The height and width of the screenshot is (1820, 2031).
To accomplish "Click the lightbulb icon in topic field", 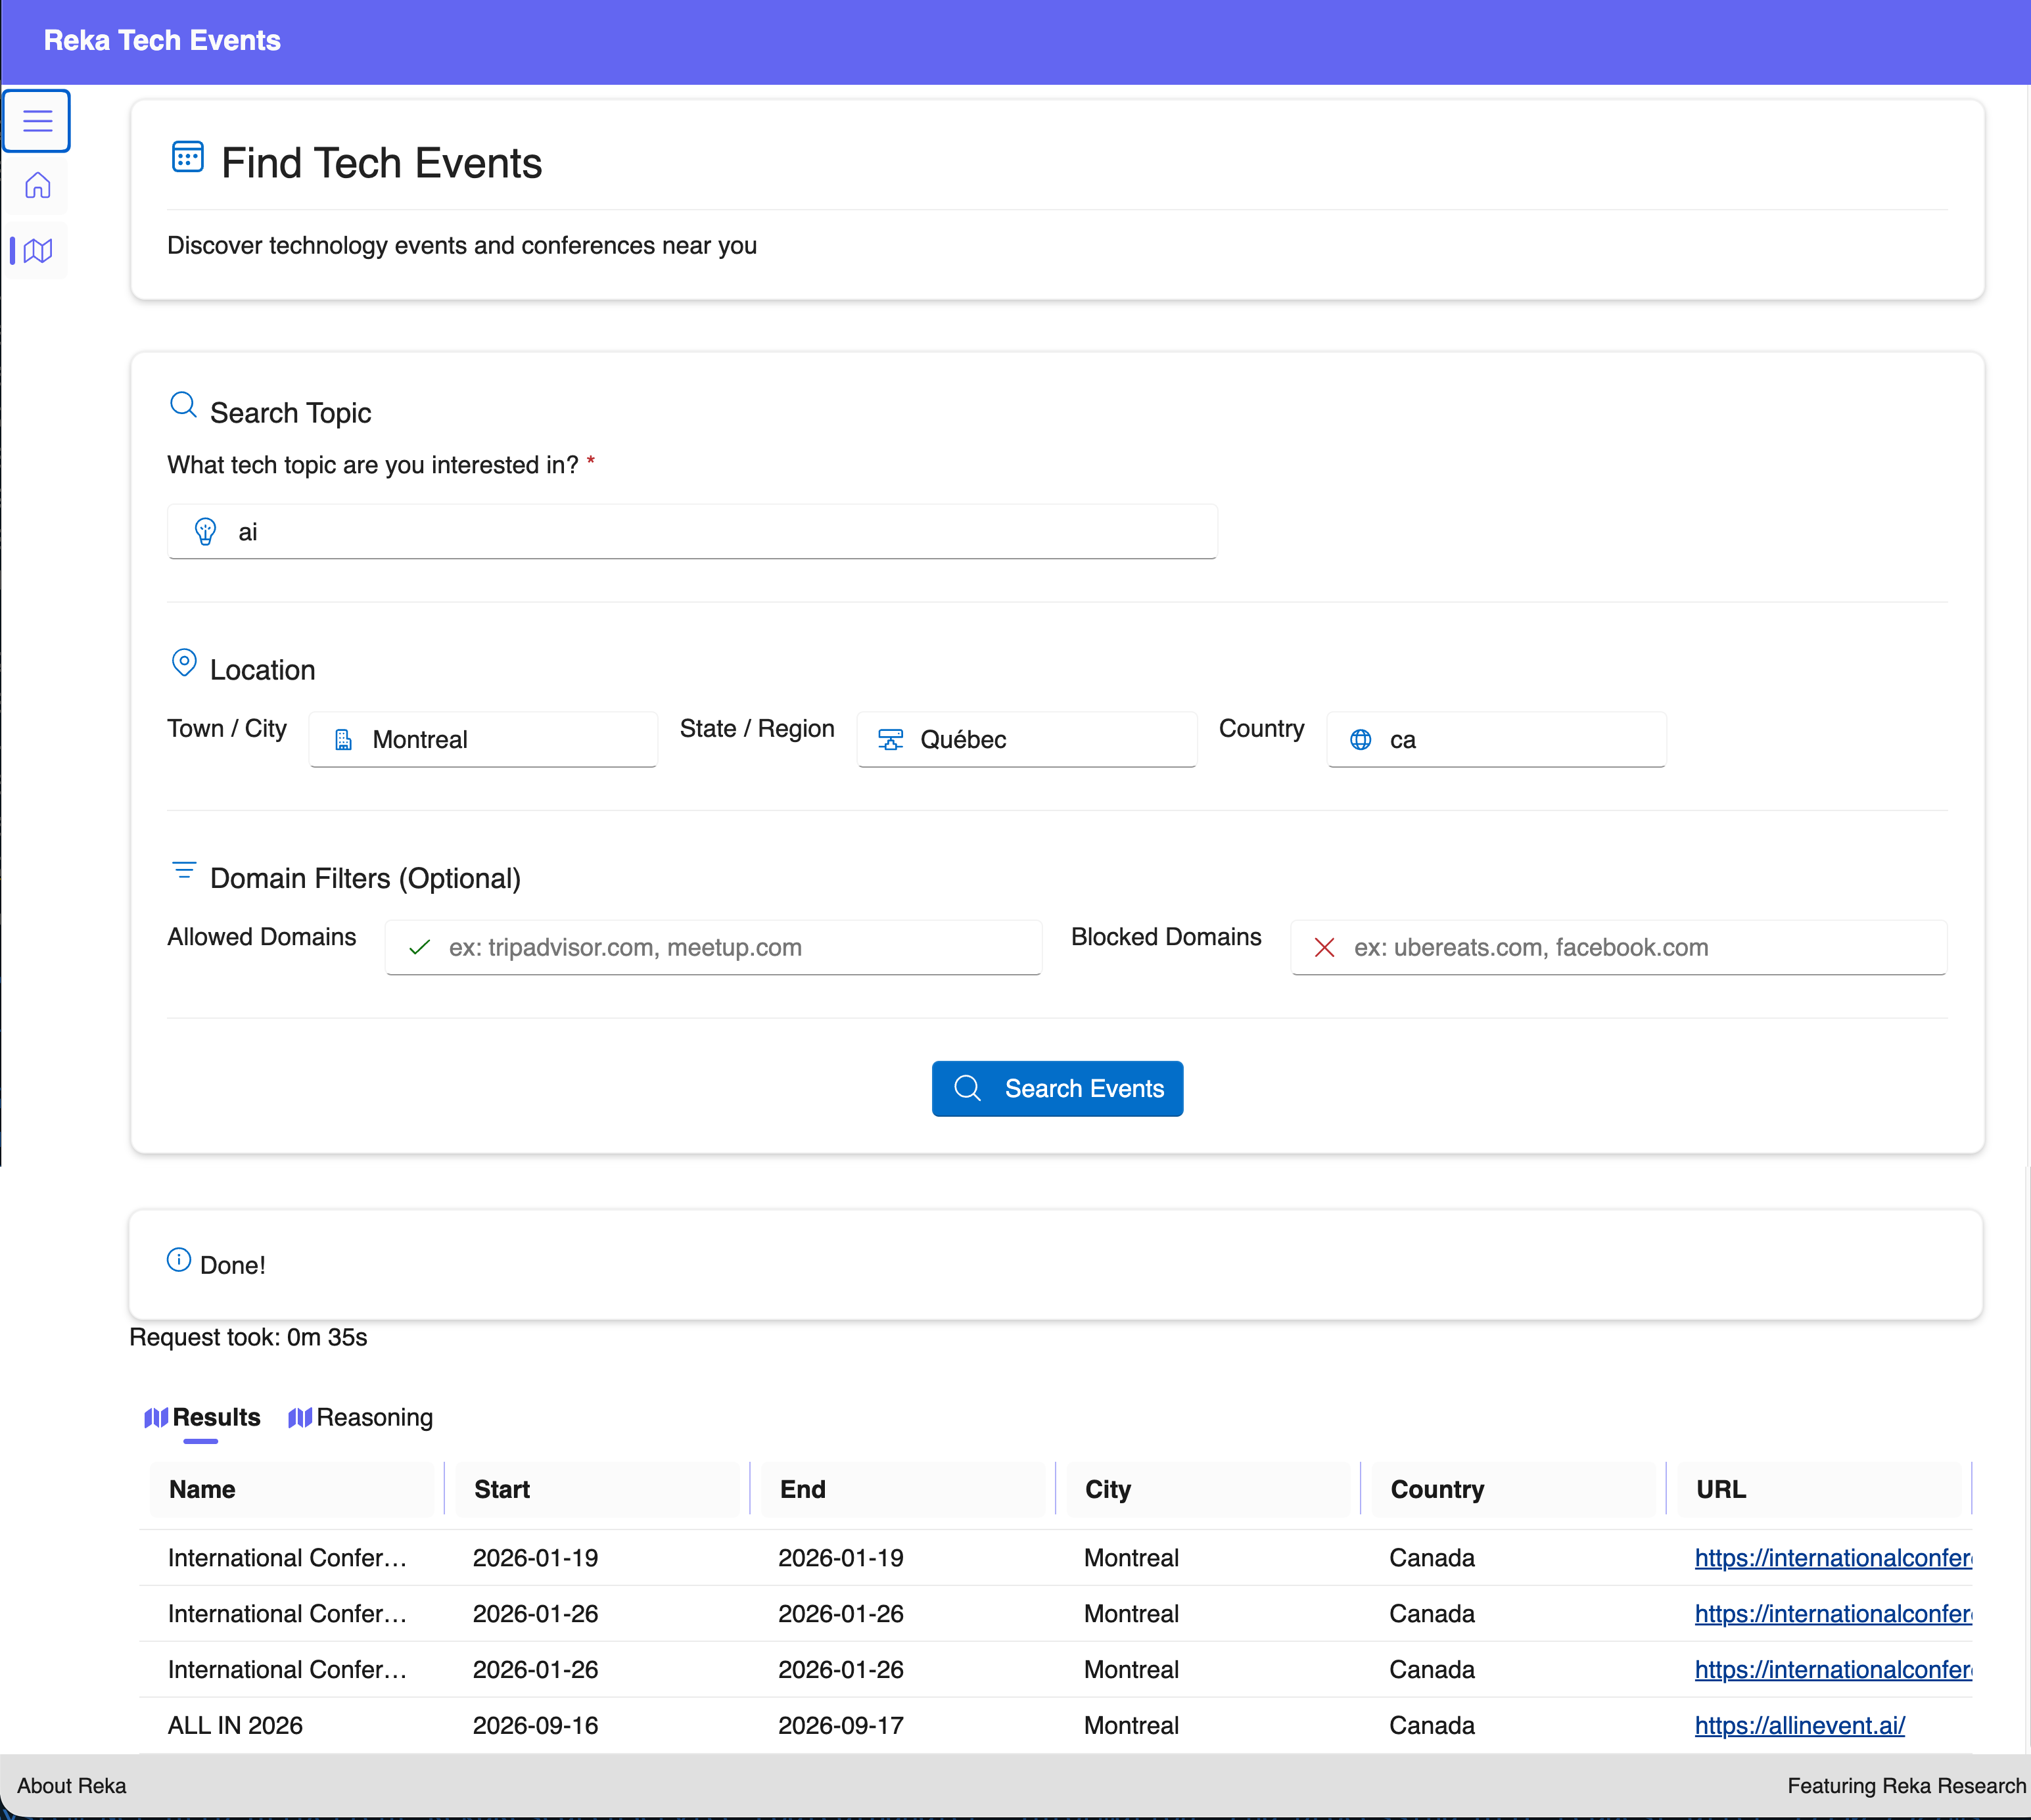I will pyautogui.click(x=205, y=532).
